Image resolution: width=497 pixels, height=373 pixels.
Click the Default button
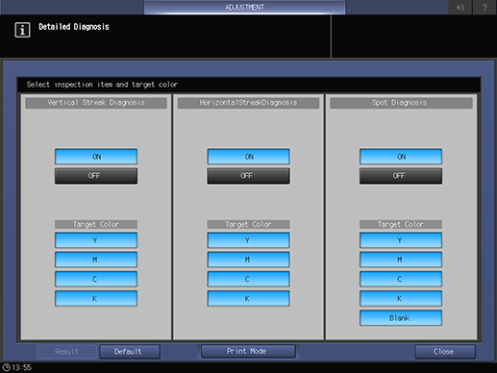(x=130, y=352)
